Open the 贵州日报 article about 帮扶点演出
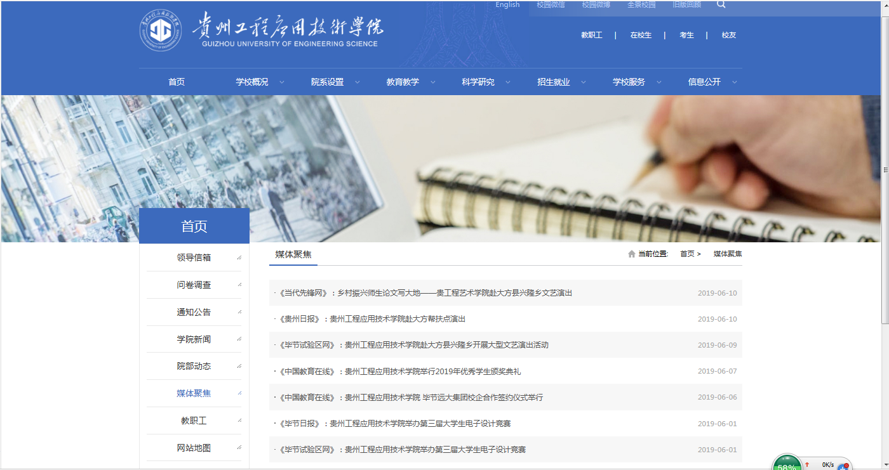 [372, 319]
